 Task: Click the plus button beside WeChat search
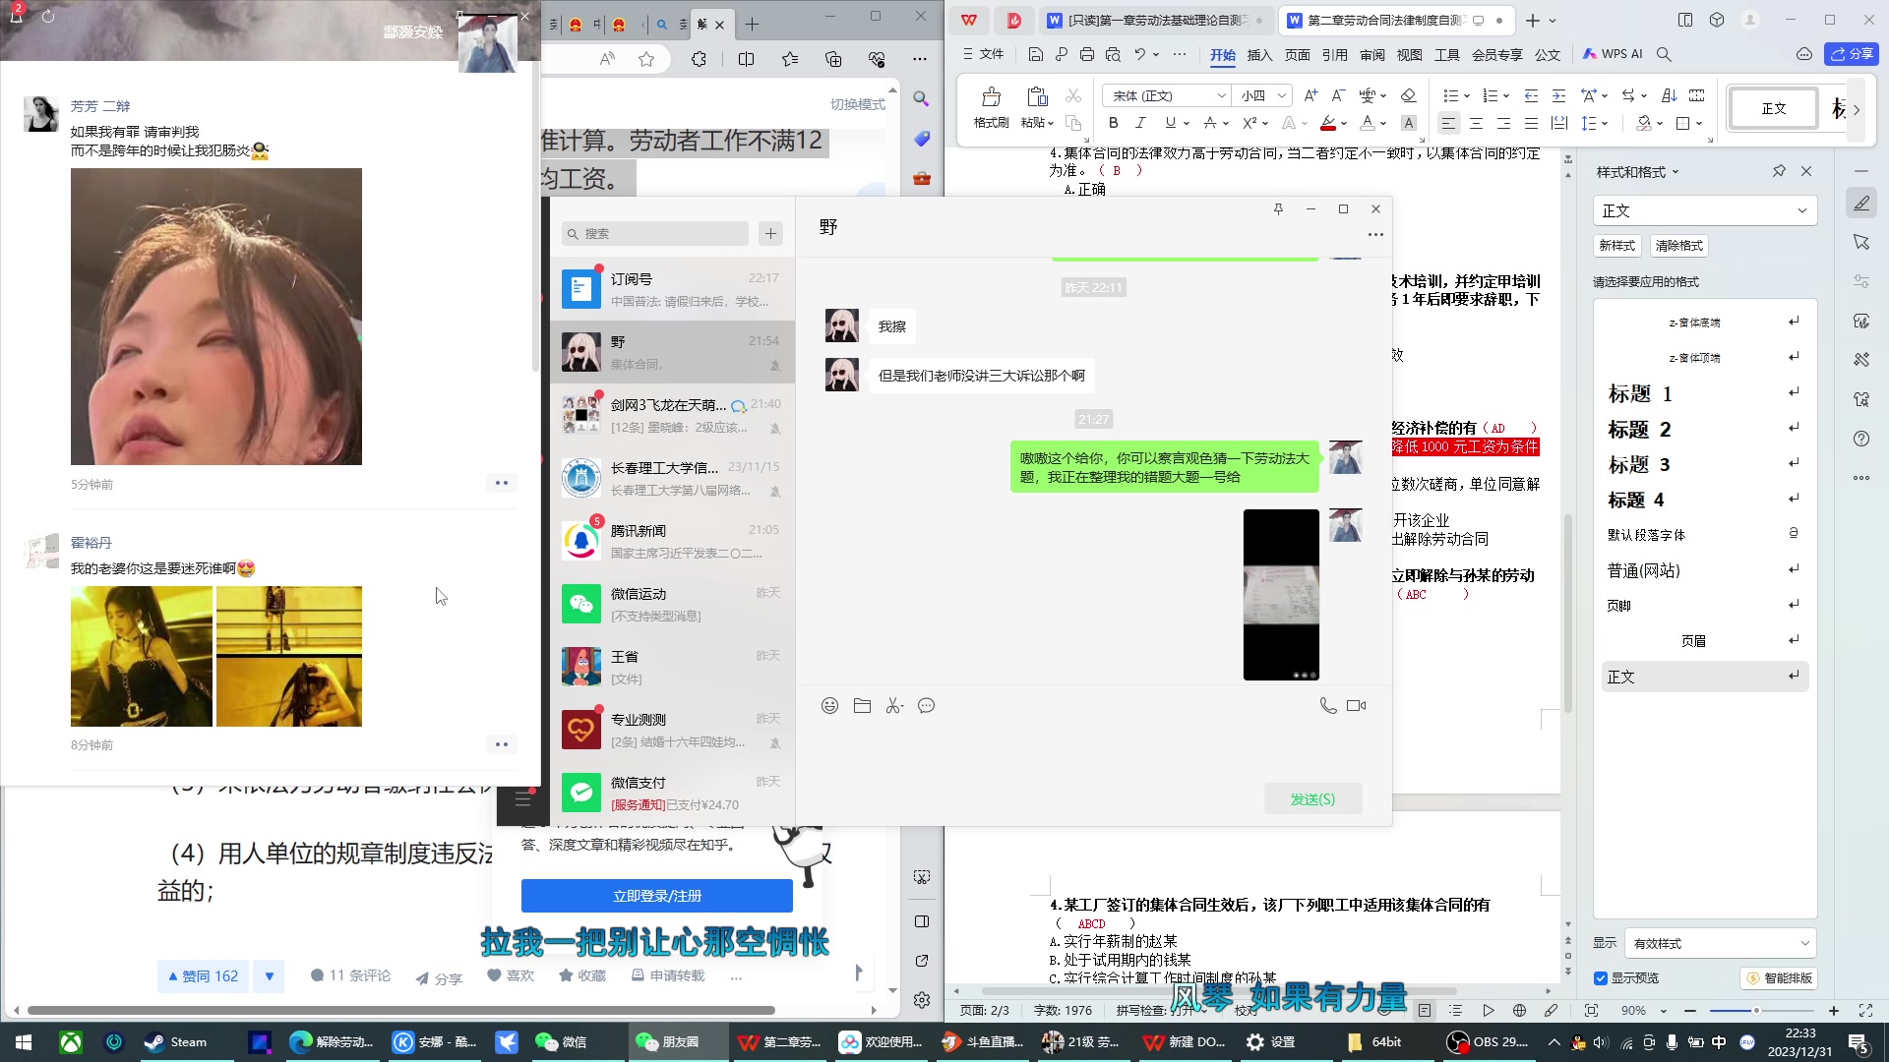click(x=770, y=234)
